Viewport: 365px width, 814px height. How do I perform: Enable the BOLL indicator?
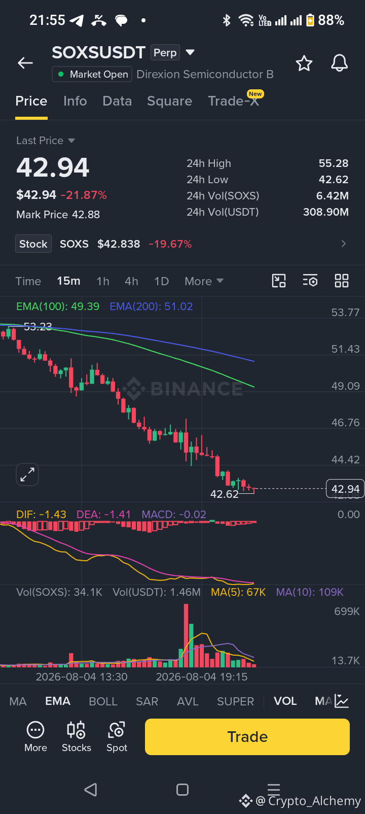click(103, 701)
